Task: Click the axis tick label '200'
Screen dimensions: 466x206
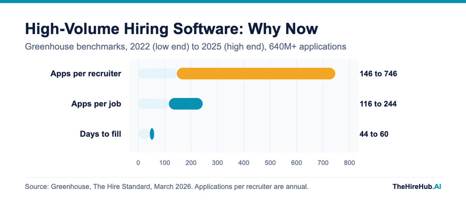Action: (x=191, y=163)
